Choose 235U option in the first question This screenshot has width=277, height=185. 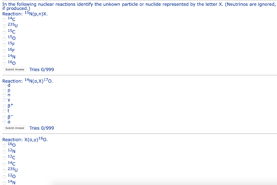tap(4, 26)
